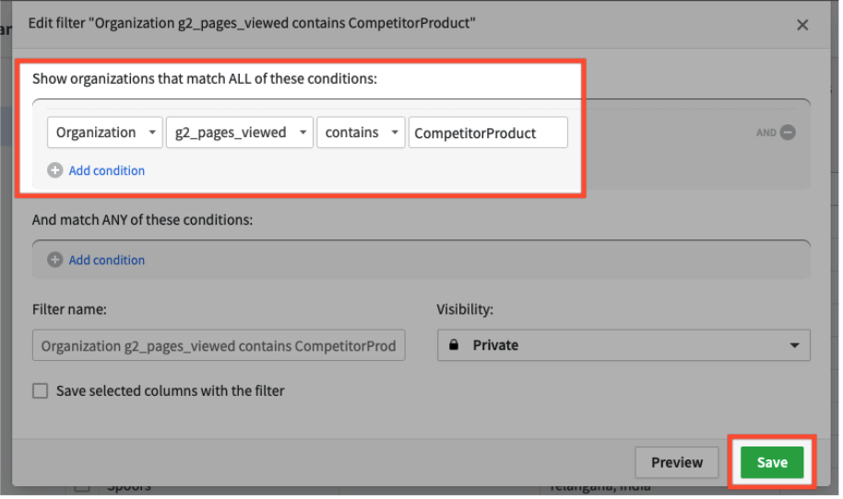Click the plus icon in ANY conditions
The width and height of the screenshot is (843, 499).
tap(55, 261)
